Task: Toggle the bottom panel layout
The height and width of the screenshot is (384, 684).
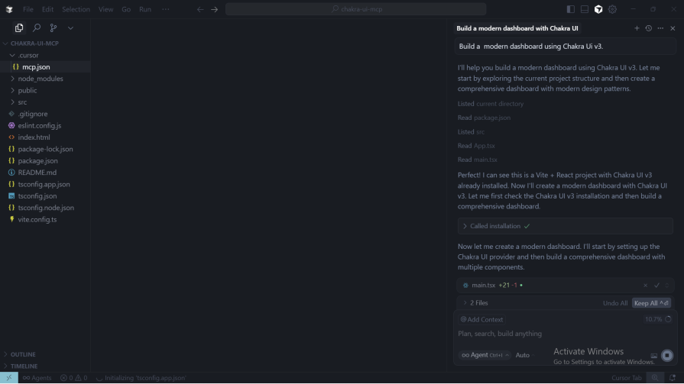Action: point(585,9)
